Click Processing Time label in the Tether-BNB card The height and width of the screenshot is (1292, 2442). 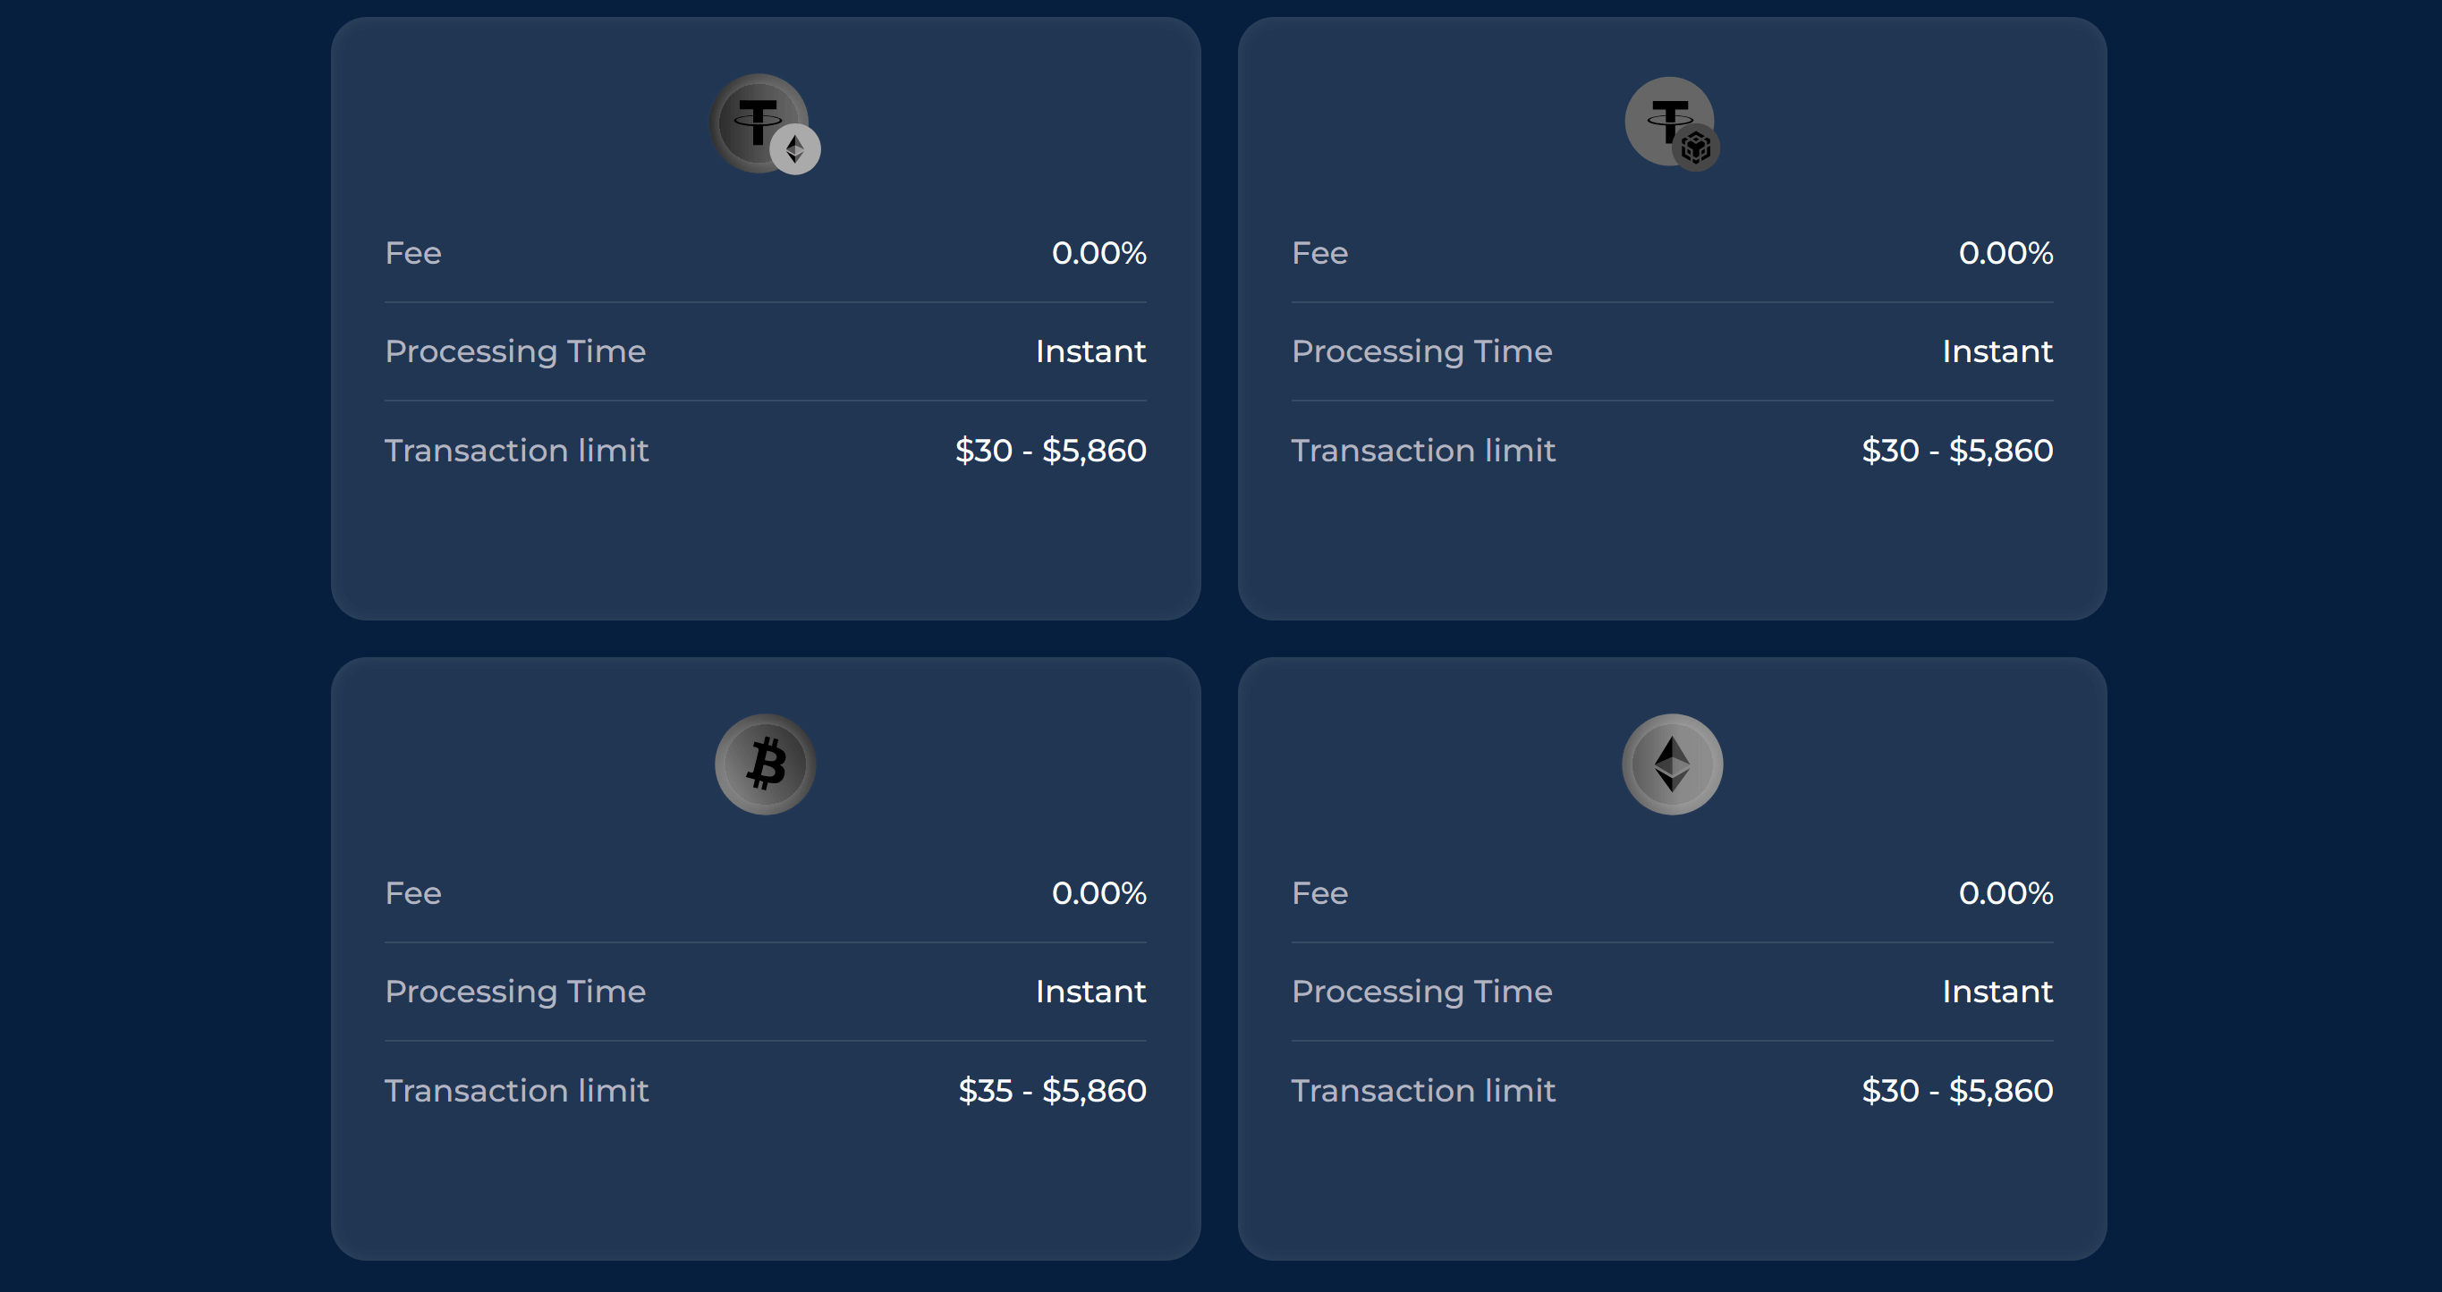(1421, 351)
